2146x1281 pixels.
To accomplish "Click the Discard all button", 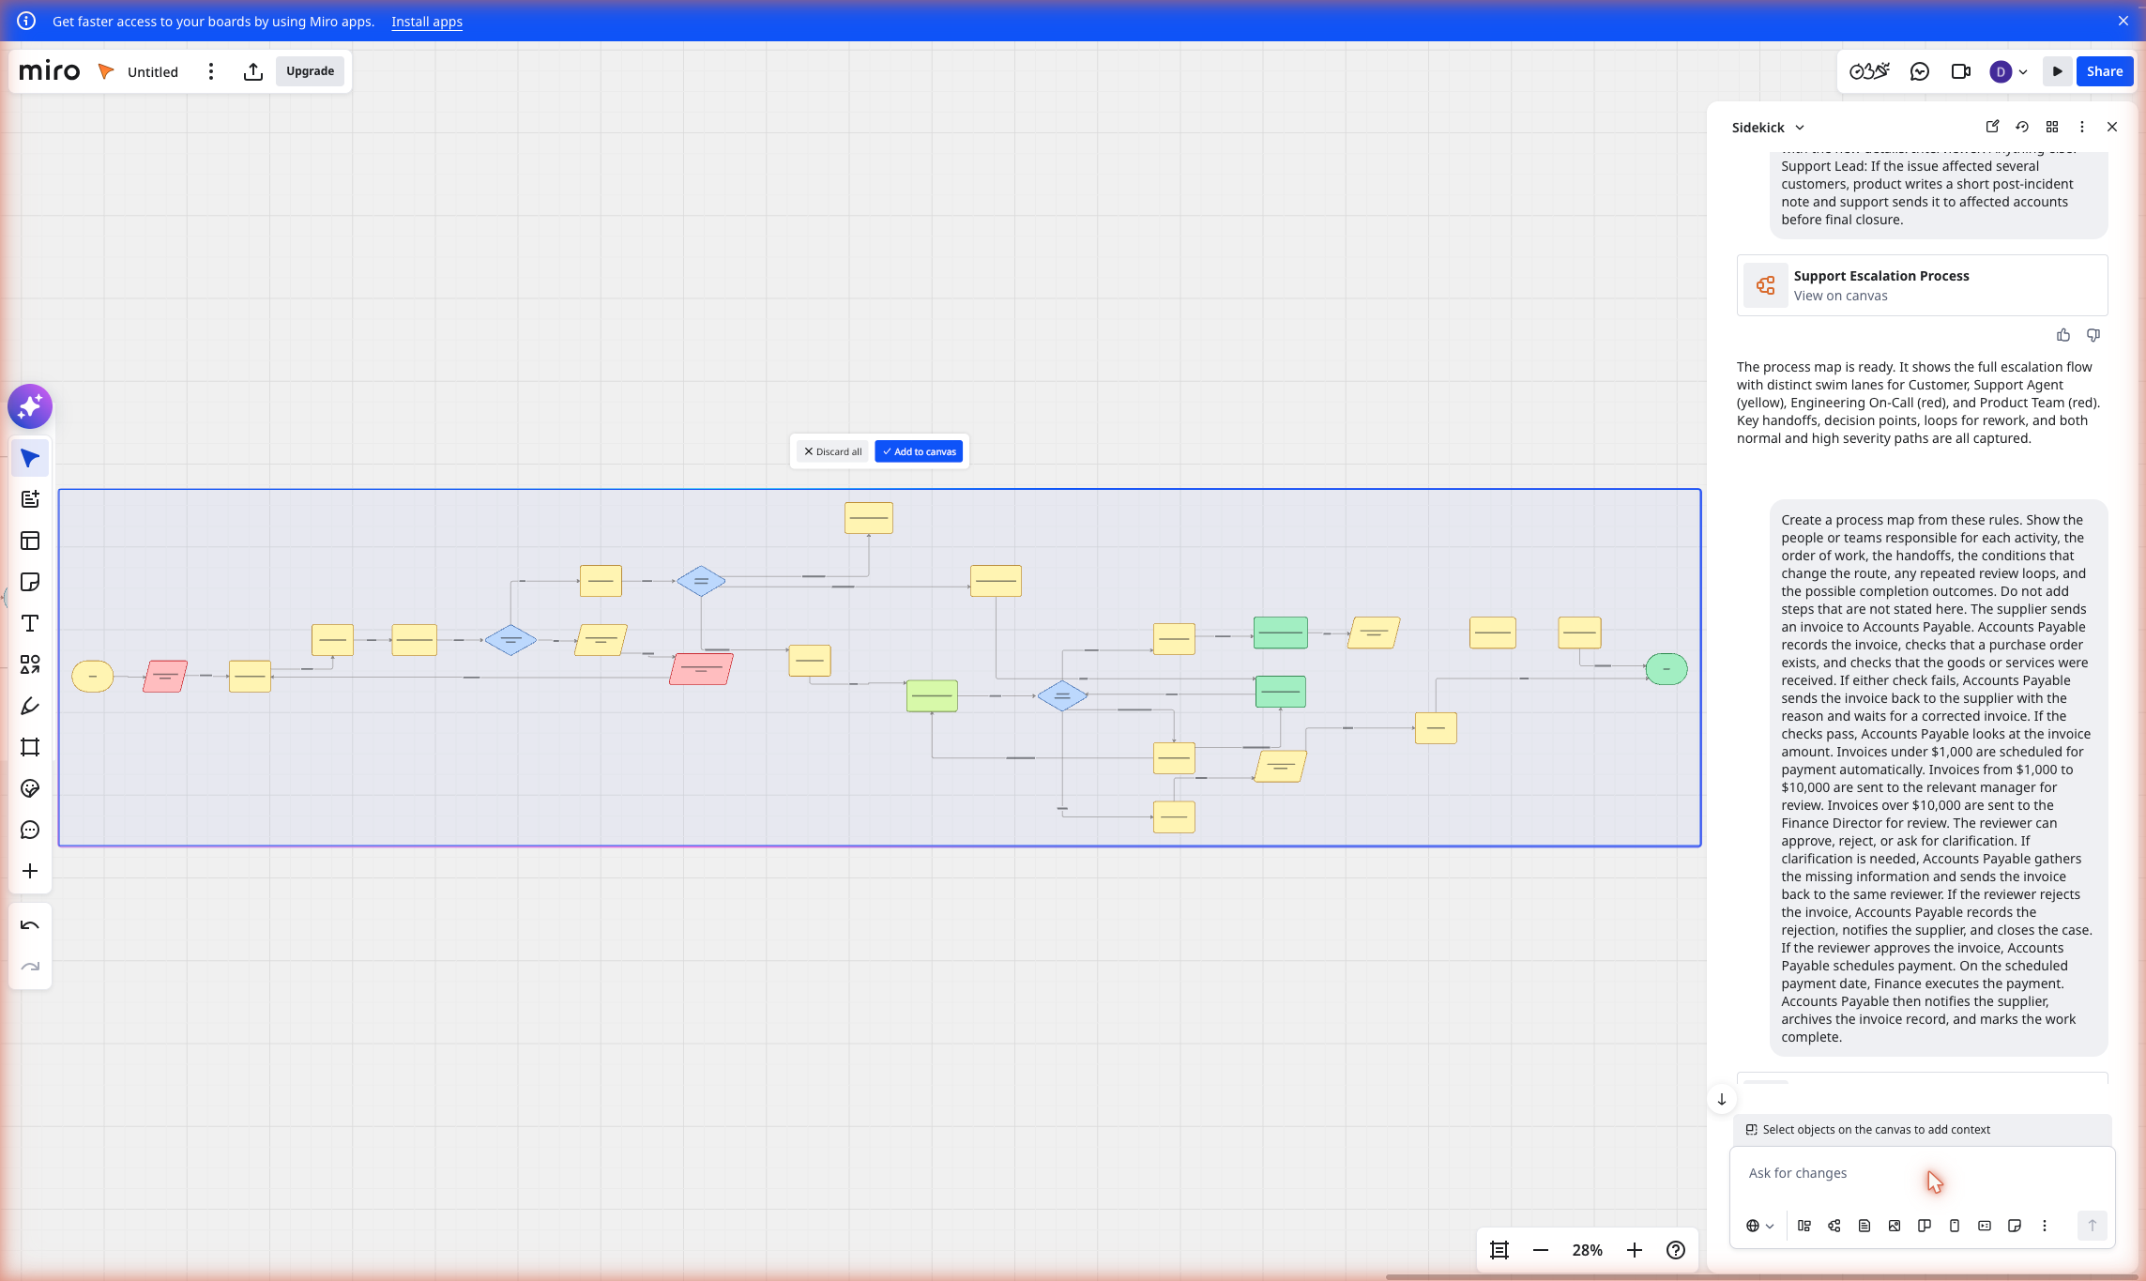I will (x=832, y=451).
